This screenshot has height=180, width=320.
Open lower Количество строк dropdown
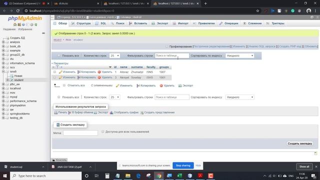click(x=114, y=97)
